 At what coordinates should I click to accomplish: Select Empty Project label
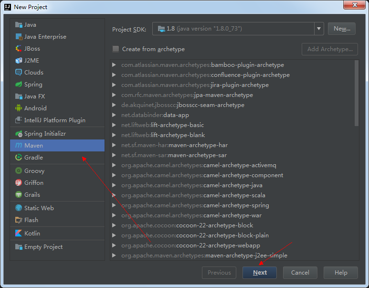point(43,247)
